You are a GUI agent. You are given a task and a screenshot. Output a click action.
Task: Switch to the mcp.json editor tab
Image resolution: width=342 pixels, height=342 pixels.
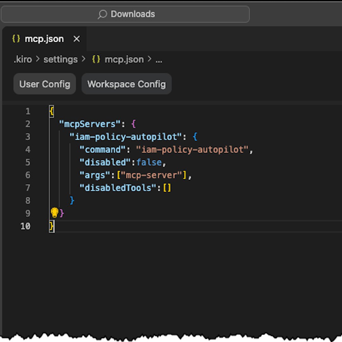point(44,39)
